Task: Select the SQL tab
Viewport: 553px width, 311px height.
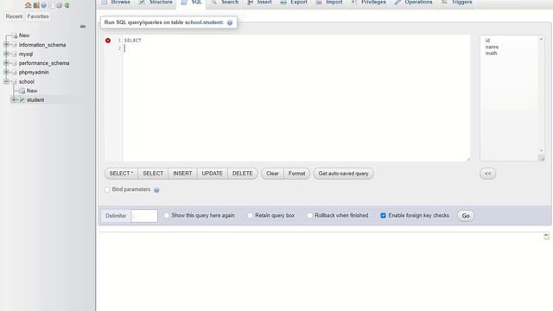Action: [x=192, y=3]
